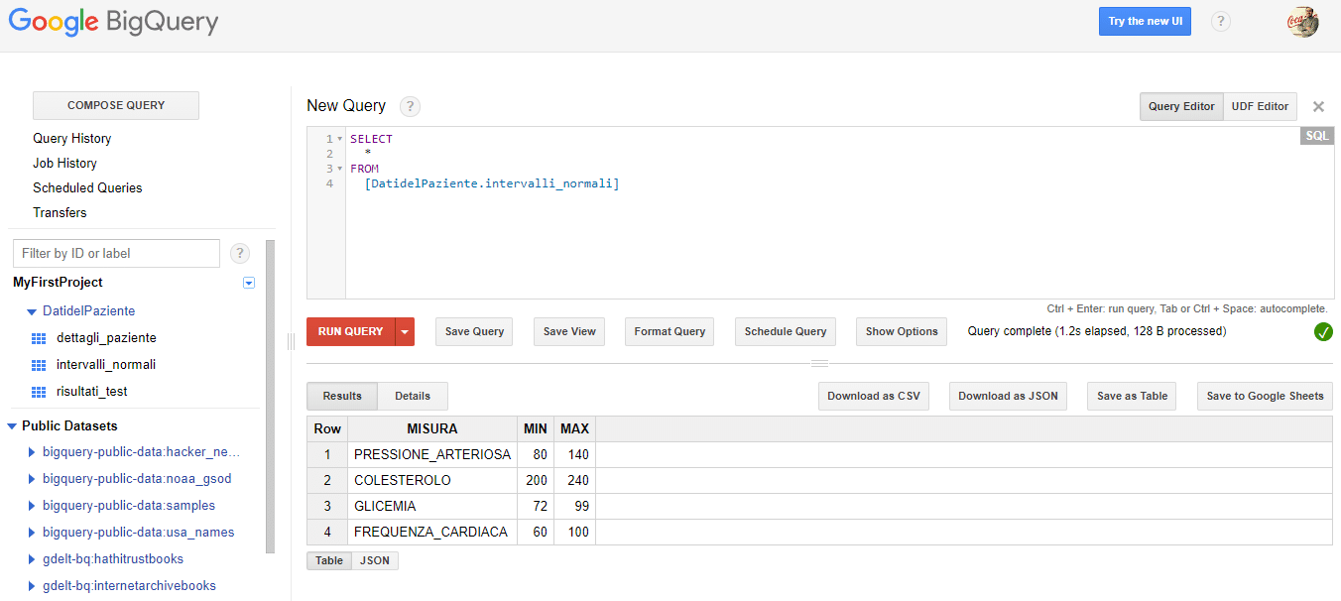Expand bigquery-public-data:hacker_news dataset

[32, 452]
